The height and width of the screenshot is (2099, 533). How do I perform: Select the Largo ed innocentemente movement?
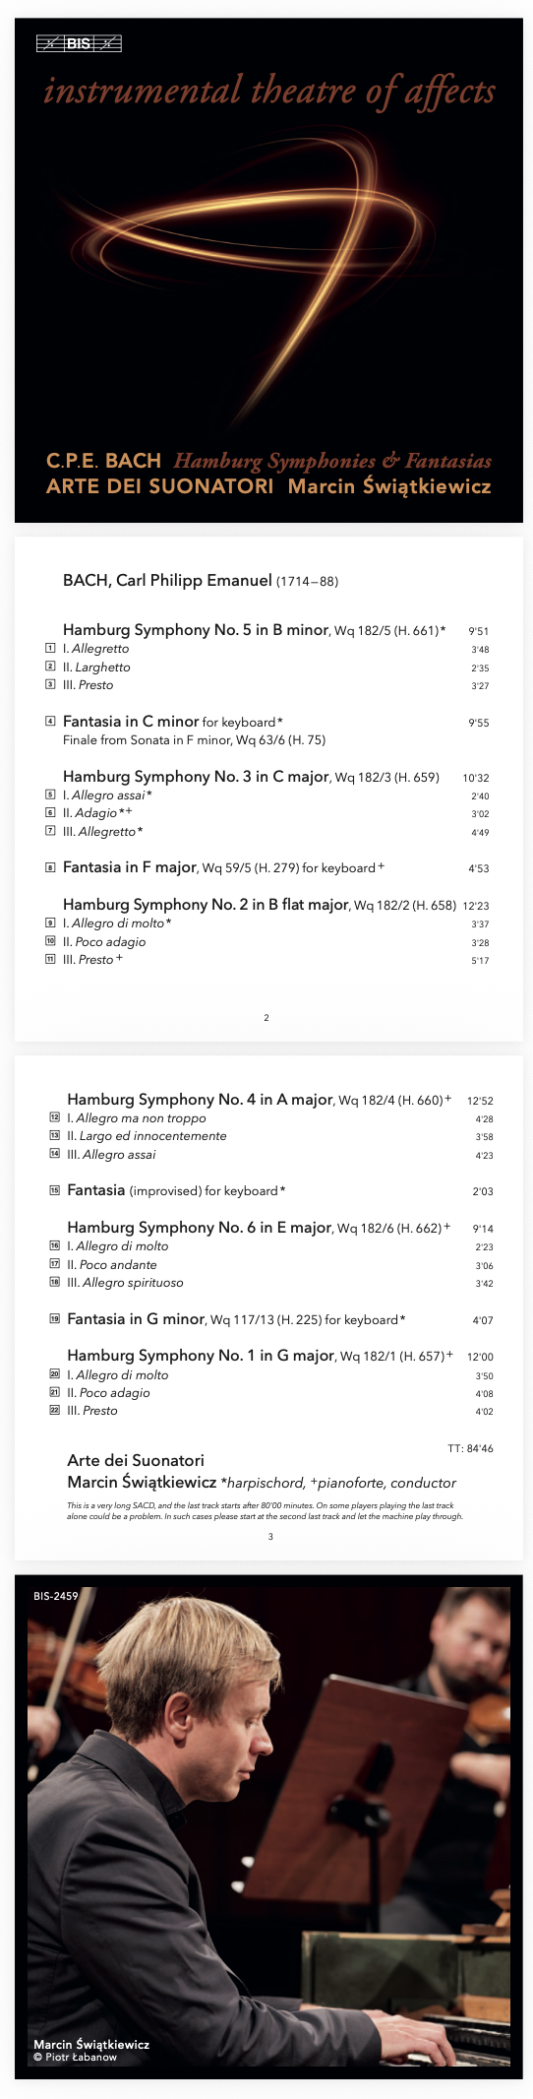[147, 1136]
